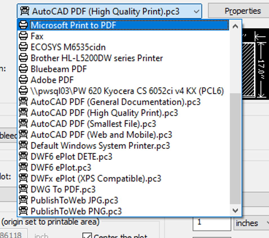Click printer icon next to Bluebeam PDF
This screenshot has height=238, width=269.
(x=23, y=69)
